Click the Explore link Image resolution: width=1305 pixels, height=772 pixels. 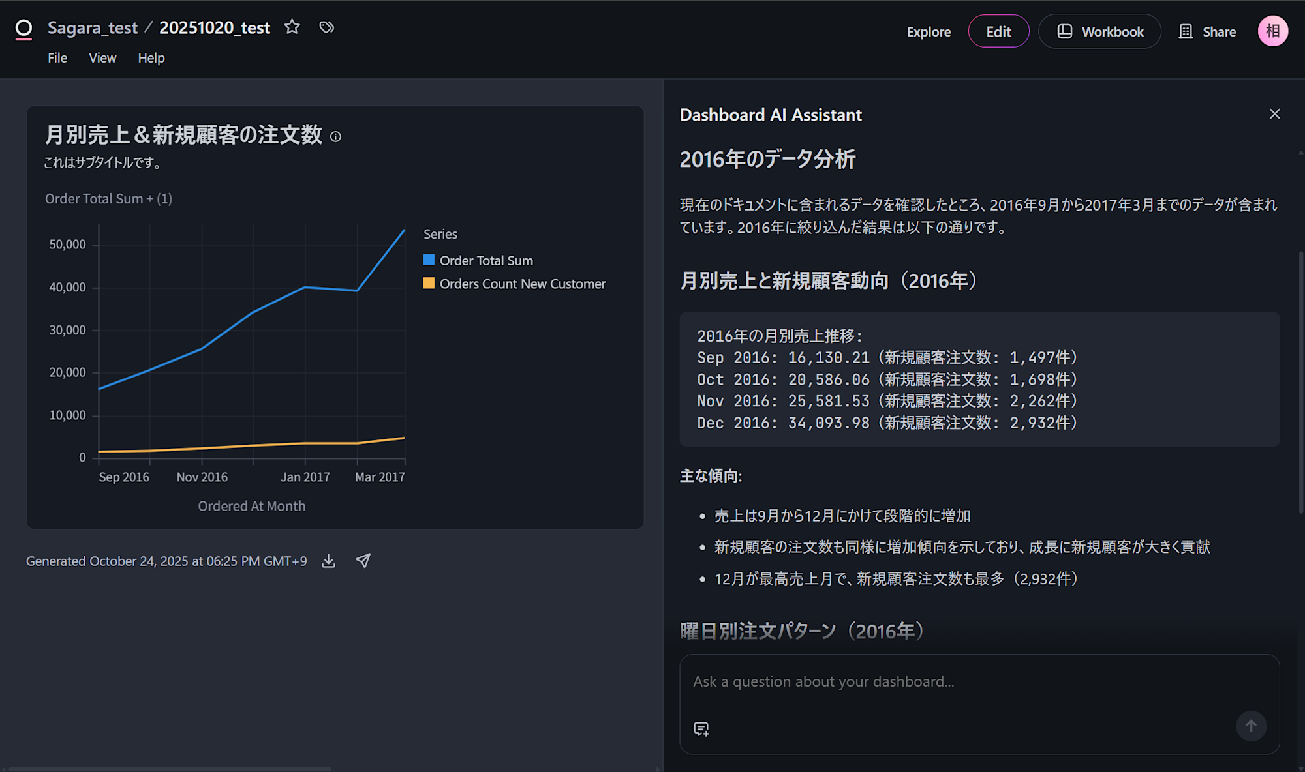(929, 31)
